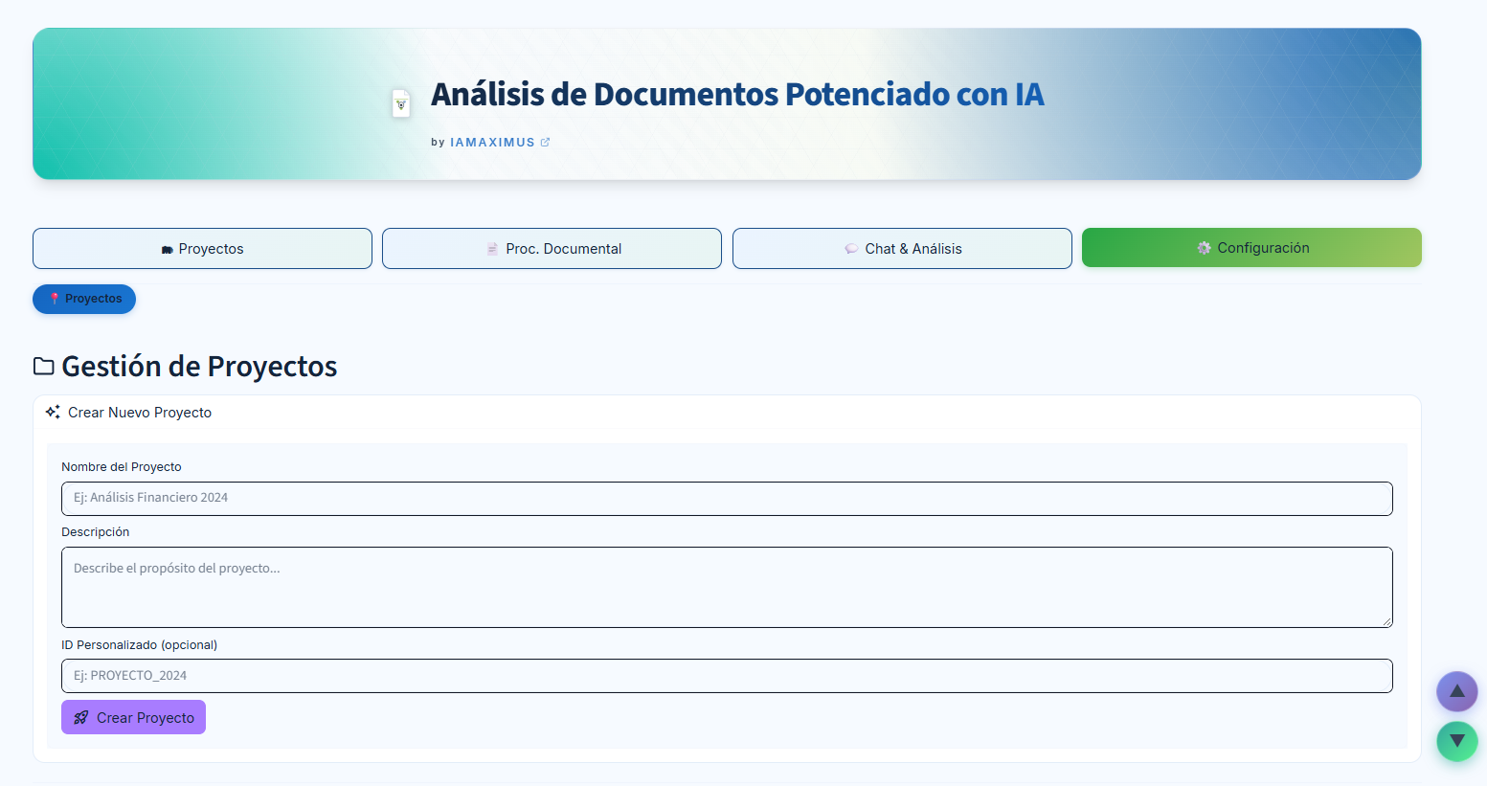The width and height of the screenshot is (1487, 786).
Task: Focus the Nombre del Proyecto field
Action: (727, 499)
